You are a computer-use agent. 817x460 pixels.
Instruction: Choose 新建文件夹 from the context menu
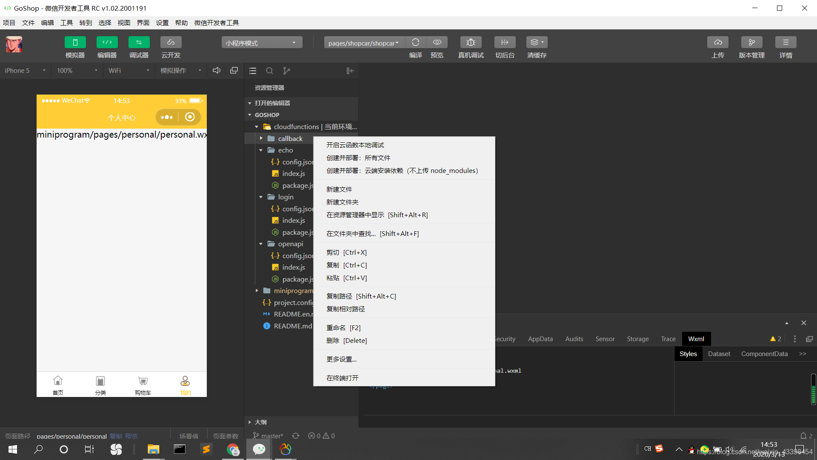click(x=342, y=202)
